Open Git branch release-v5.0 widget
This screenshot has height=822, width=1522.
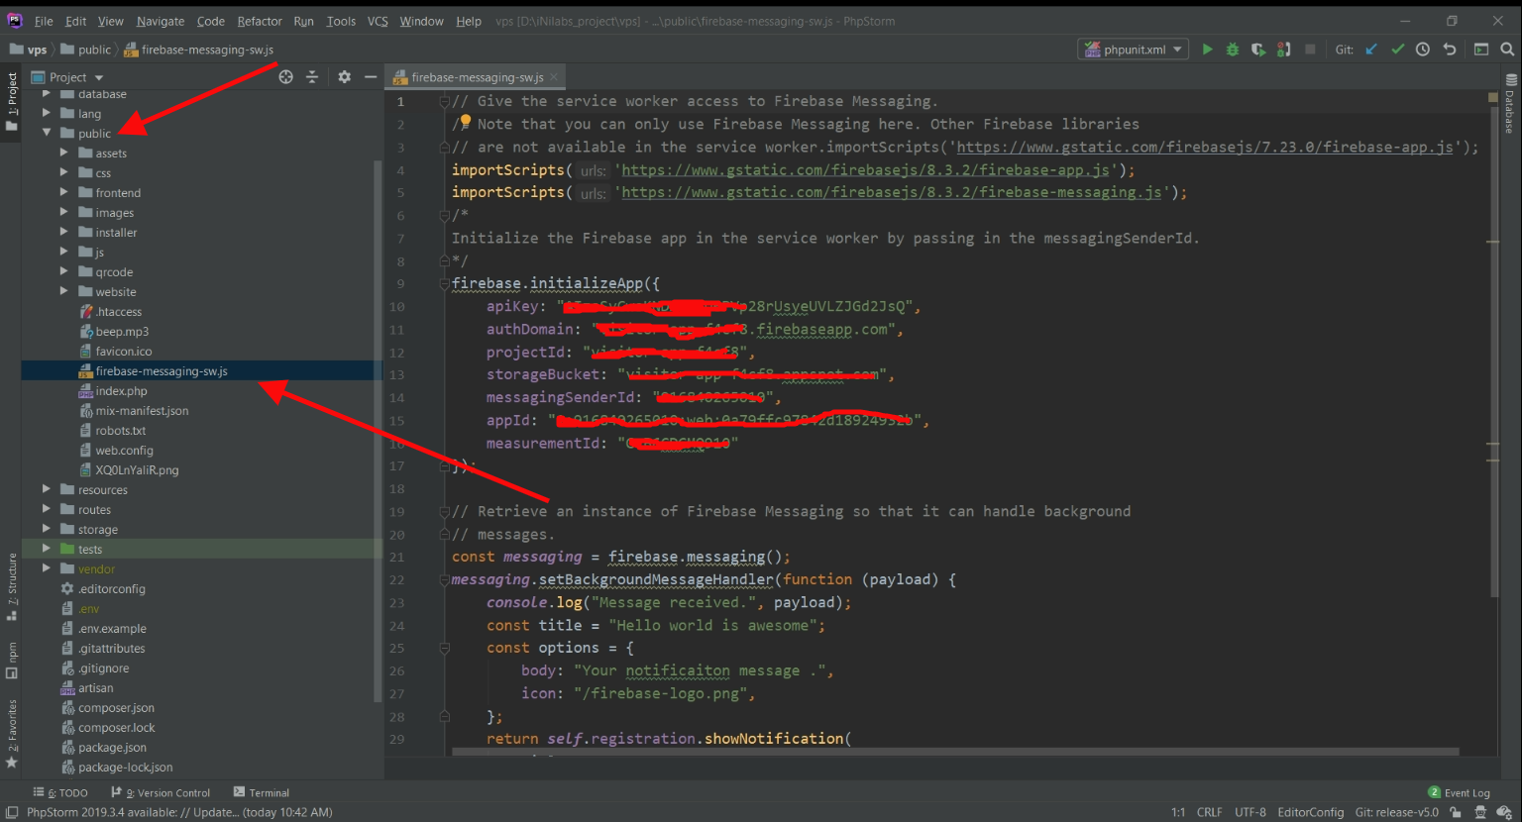(1396, 812)
